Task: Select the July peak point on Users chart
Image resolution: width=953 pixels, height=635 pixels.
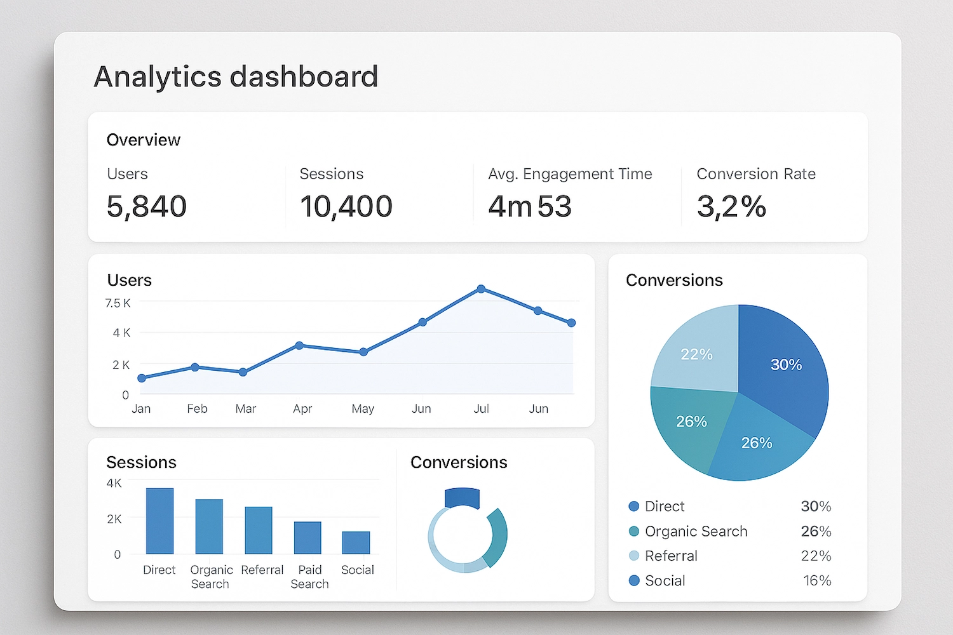Action: coord(481,289)
